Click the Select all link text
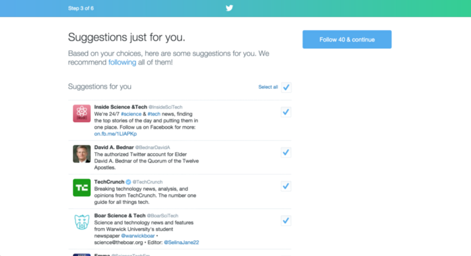Viewport: 471px width, 256px height. click(x=268, y=87)
